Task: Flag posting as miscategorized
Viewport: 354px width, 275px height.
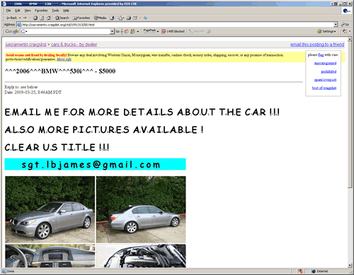Action: point(325,63)
